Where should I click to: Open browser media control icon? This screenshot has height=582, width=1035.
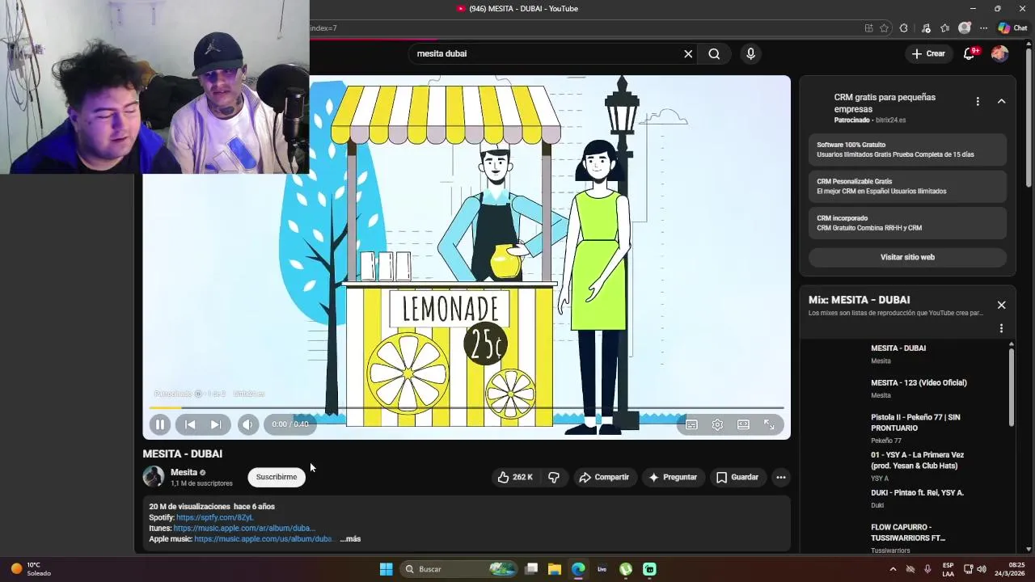click(926, 28)
